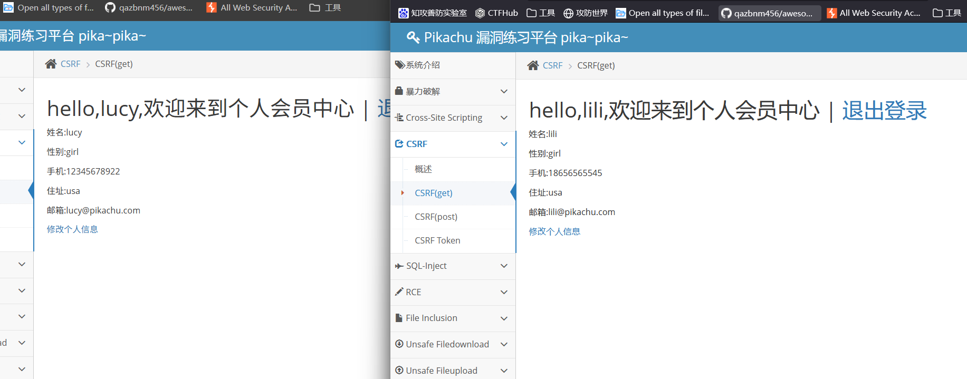The width and height of the screenshot is (967, 379).
Task: Click 修改个人信息 link for lili
Action: [x=554, y=231]
